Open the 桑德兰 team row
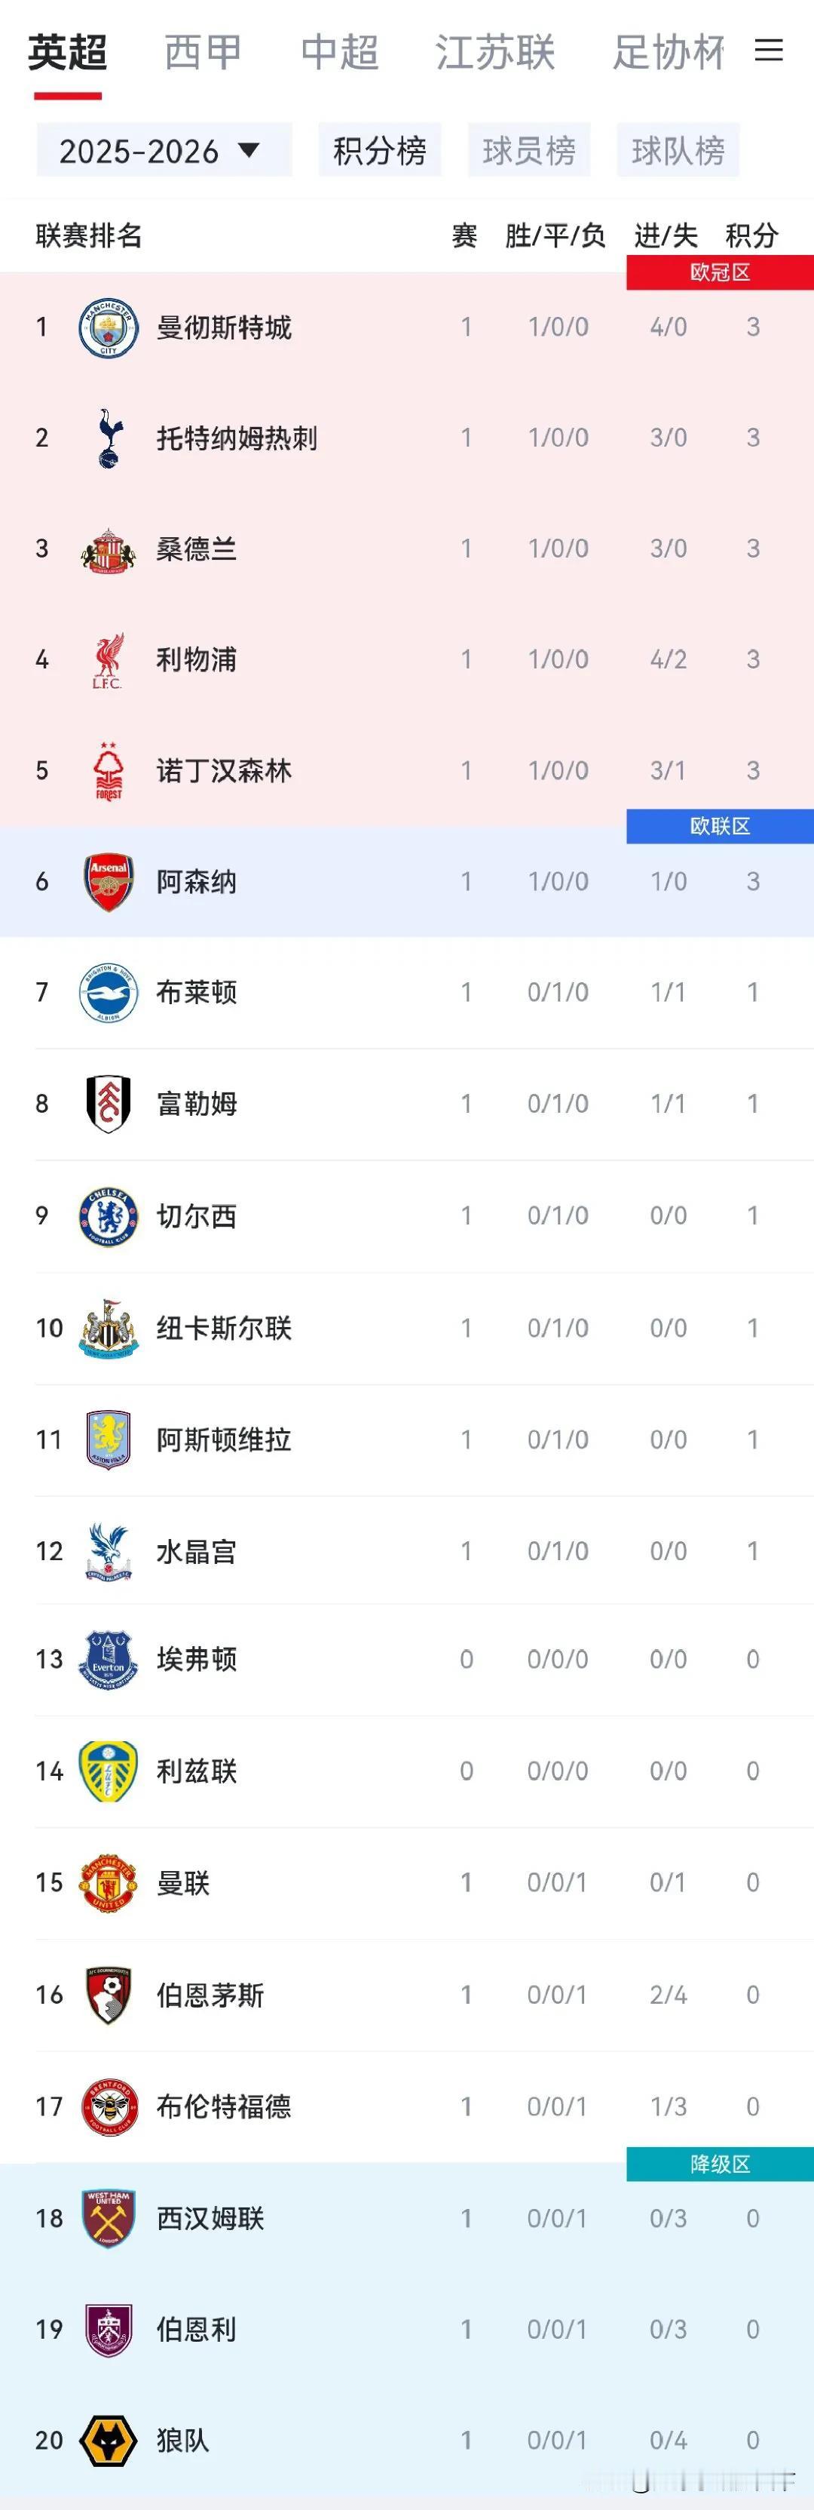 pyautogui.click(x=407, y=548)
